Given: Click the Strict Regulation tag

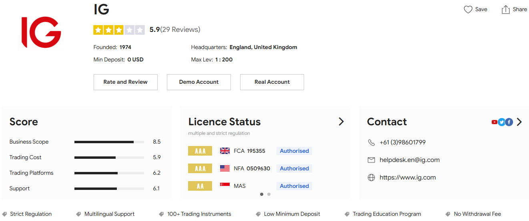Looking at the screenshot, I should 30,214.
